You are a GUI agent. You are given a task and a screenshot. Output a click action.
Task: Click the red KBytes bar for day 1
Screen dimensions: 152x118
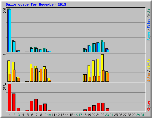pos(9,97)
